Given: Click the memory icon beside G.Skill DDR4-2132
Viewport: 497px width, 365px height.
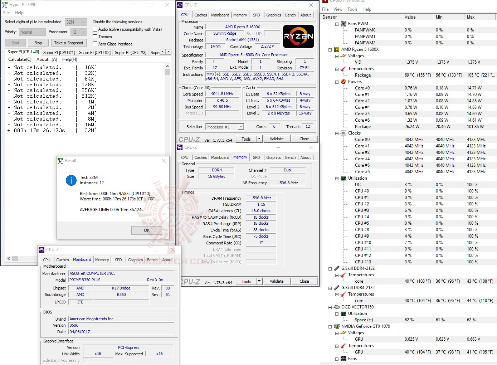Looking at the screenshot, I should (337, 268).
